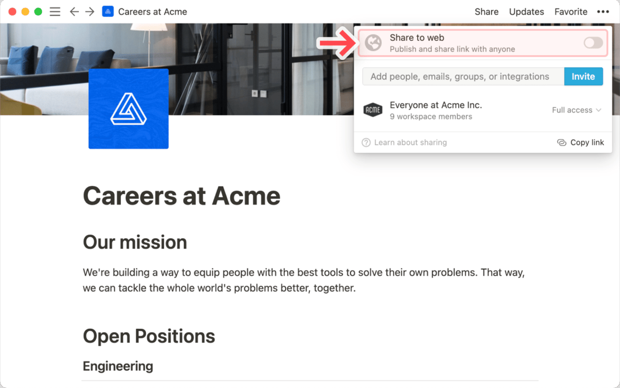This screenshot has width=620, height=388.
Task: Click the large blue Acme page icon
Action: click(128, 109)
